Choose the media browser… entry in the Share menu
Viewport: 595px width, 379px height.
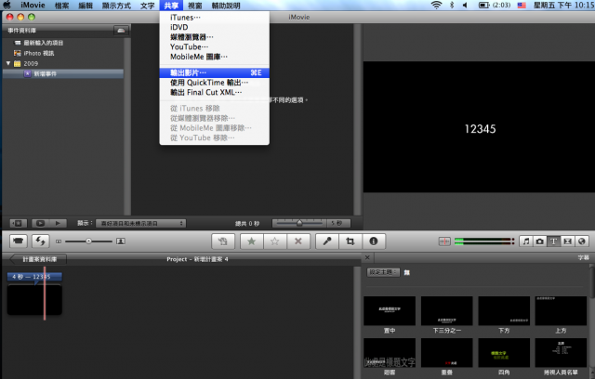click(x=215, y=37)
